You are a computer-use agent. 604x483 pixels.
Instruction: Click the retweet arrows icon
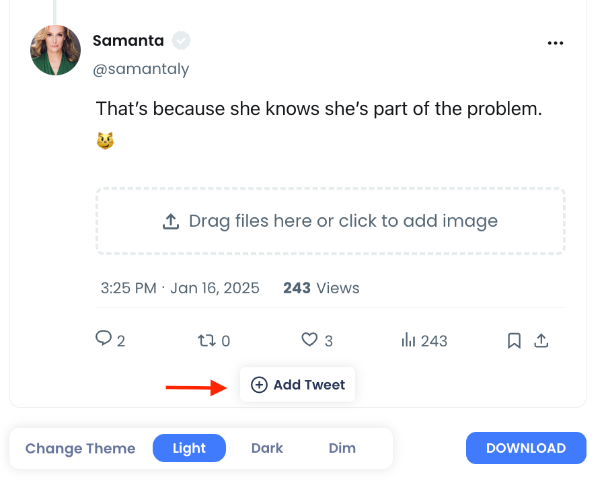(207, 340)
